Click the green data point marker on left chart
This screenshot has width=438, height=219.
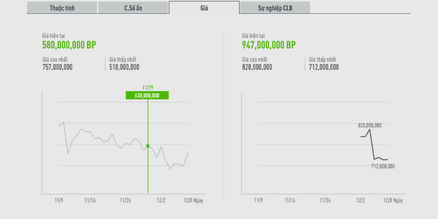148,145
